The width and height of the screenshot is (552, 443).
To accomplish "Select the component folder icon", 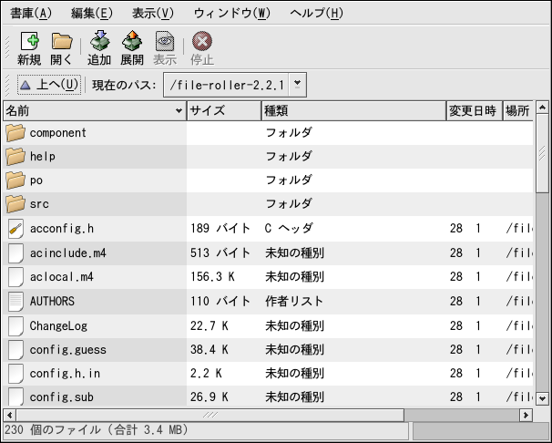I will pos(15,133).
